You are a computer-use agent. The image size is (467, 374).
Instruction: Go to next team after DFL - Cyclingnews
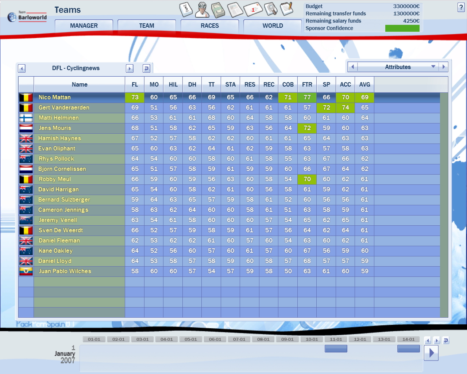click(130, 68)
